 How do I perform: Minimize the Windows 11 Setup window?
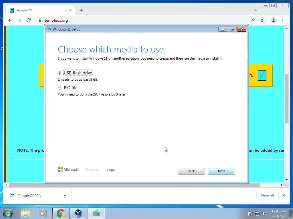click(223, 29)
